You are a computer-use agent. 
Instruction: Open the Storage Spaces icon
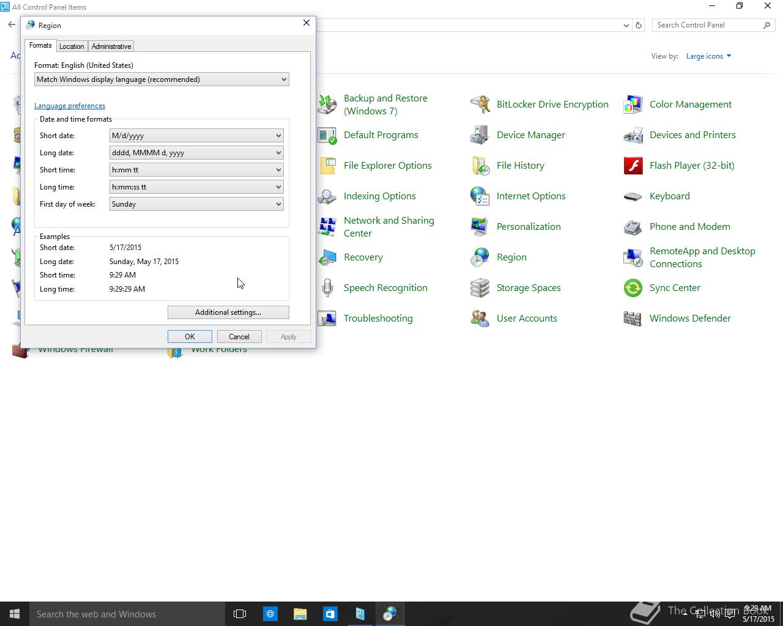[480, 288]
